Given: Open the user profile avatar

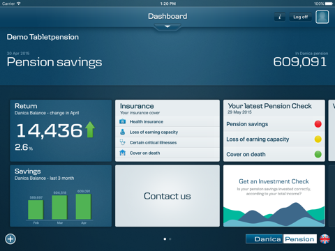Looking at the screenshot, I should click(322, 17).
